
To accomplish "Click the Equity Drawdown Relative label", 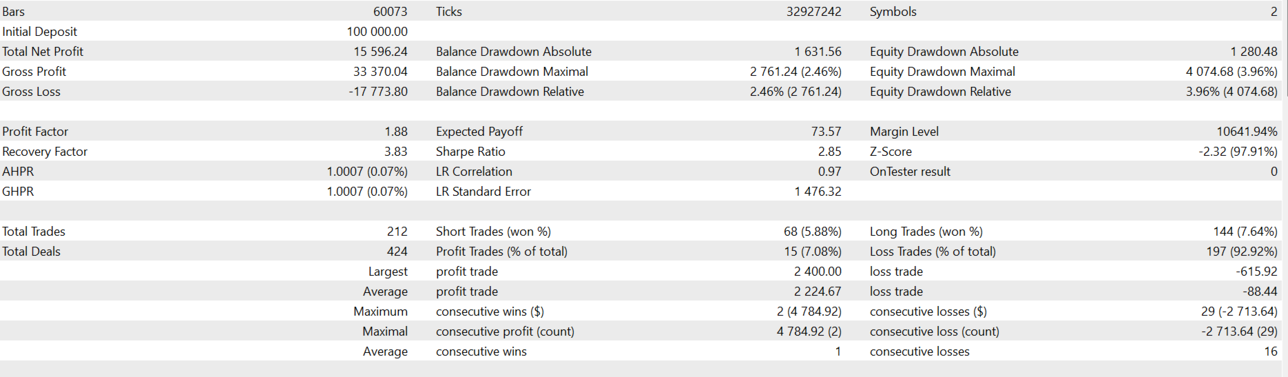I will coord(940,92).
